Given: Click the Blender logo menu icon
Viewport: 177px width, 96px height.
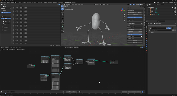Looking at the screenshot, I should tap(1, 3).
